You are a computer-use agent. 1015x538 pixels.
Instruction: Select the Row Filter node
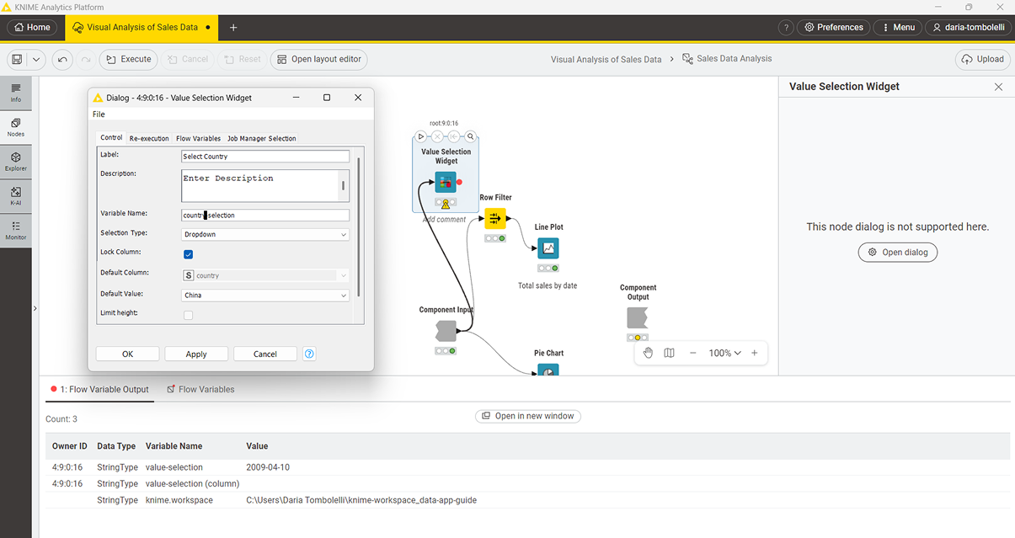[x=495, y=217]
